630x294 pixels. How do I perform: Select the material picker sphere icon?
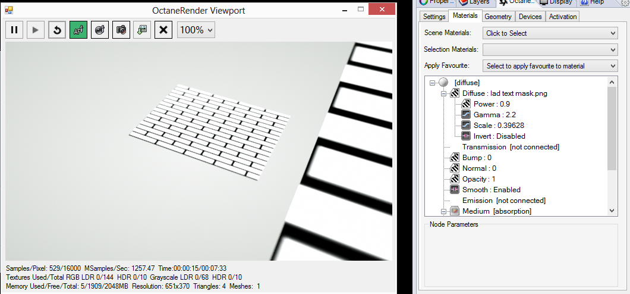[x=100, y=30]
